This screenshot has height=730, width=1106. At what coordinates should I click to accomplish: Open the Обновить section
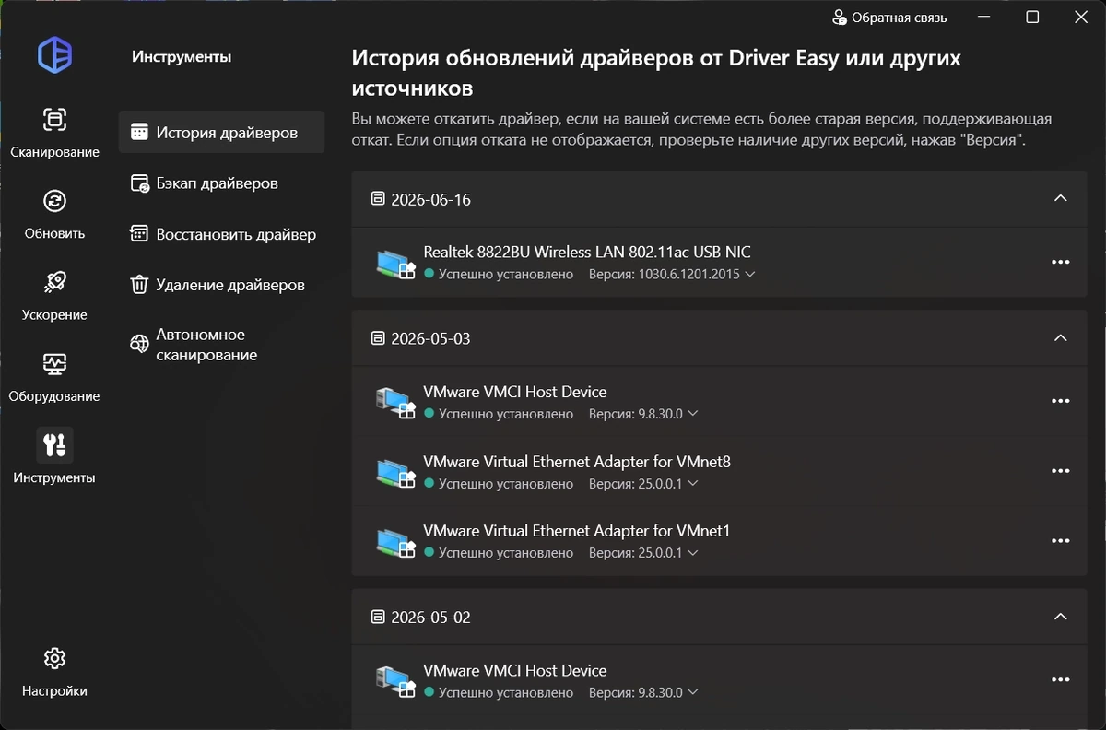pos(54,214)
